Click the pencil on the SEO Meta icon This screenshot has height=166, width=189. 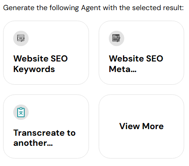coord(119,40)
